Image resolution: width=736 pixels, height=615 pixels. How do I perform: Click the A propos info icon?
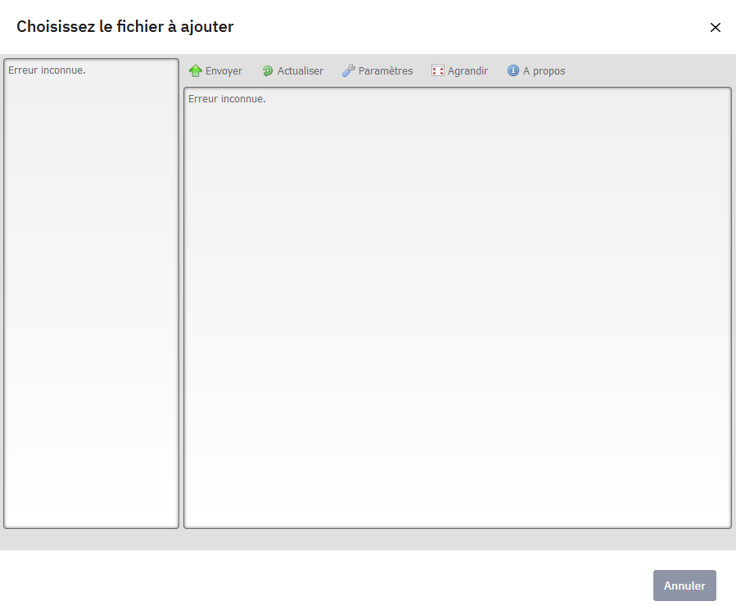pyautogui.click(x=513, y=70)
